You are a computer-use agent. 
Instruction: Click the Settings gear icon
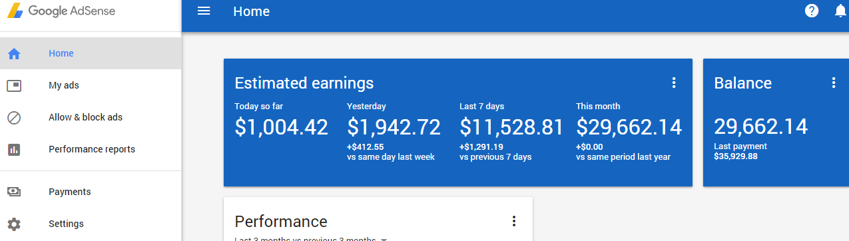14,224
